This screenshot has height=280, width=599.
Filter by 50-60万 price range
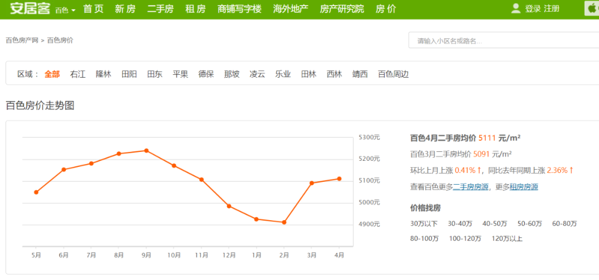(x=530, y=224)
